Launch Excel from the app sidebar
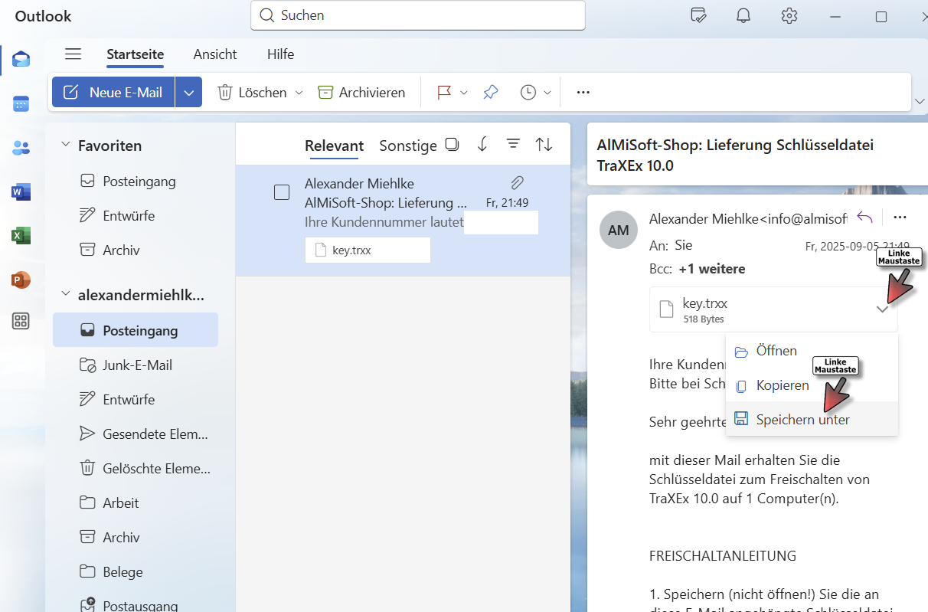 click(21, 236)
